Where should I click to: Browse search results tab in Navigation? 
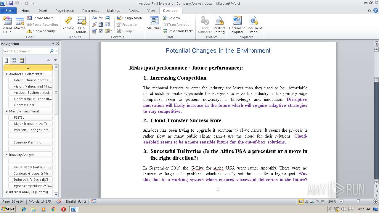tap(21, 60)
